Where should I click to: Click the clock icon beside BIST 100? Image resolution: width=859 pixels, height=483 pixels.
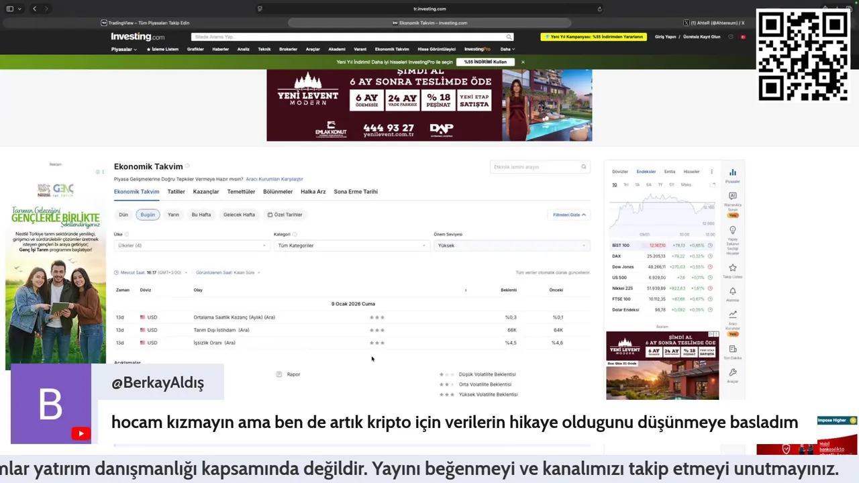pyautogui.click(x=710, y=246)
